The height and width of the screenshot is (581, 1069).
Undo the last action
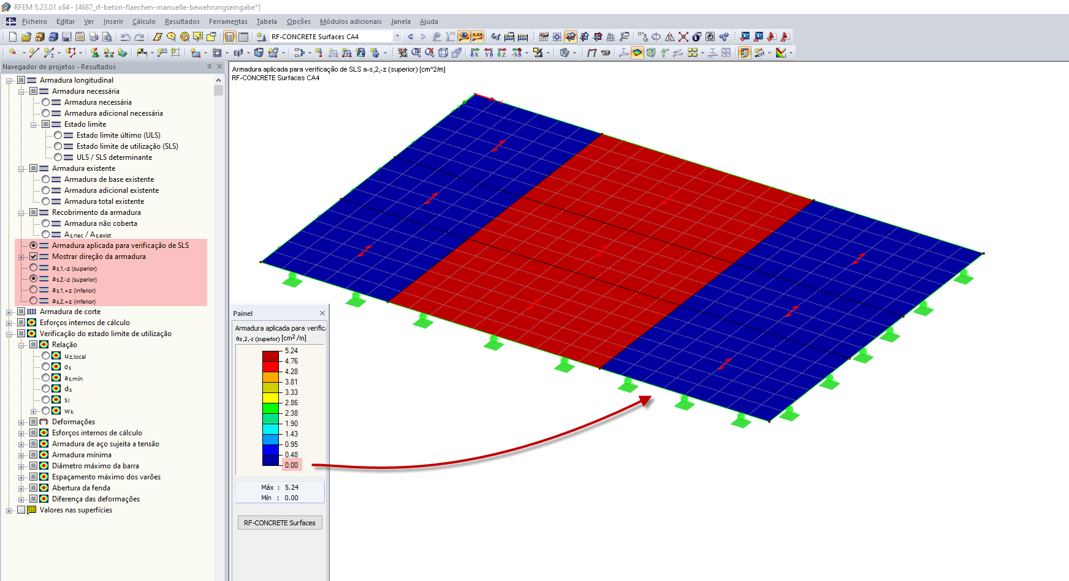(x=124, y=37)
